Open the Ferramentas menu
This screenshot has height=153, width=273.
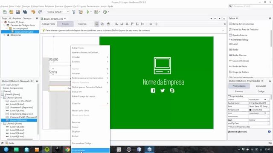93,6
